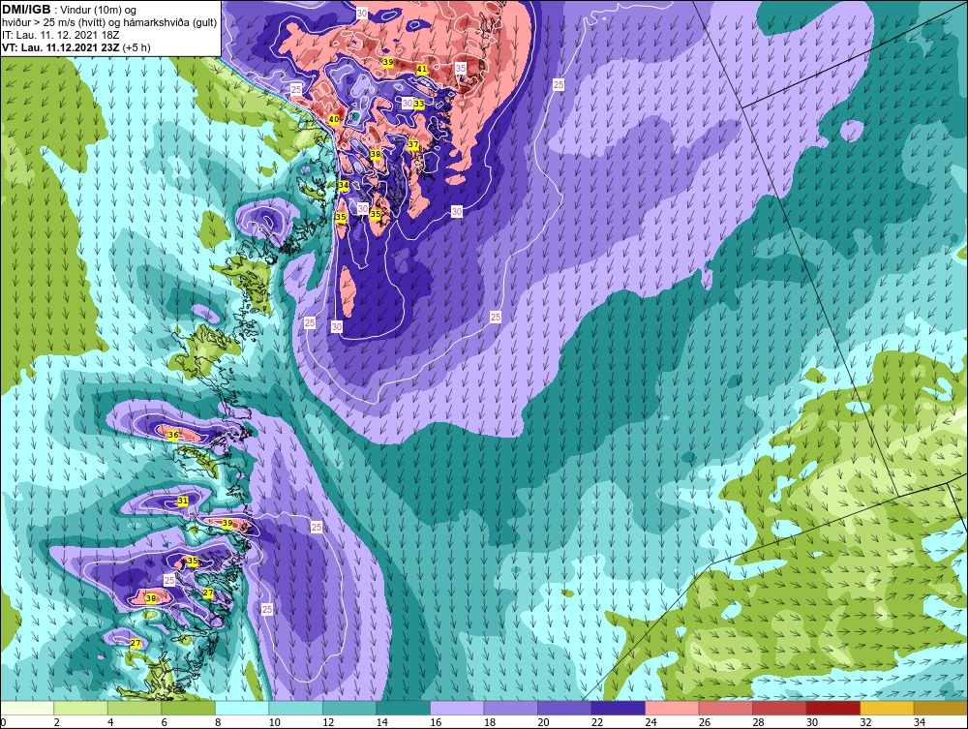The height and width of the screenshot is (729, 968).
Task: Click the color scale number 0
Action: [4, 722]
